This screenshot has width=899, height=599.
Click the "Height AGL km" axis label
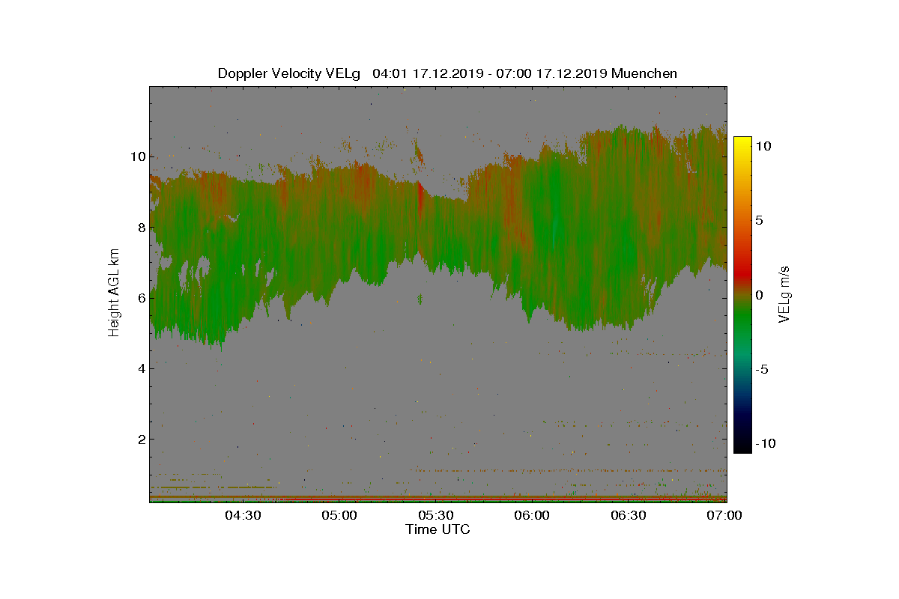click(114, 294)
